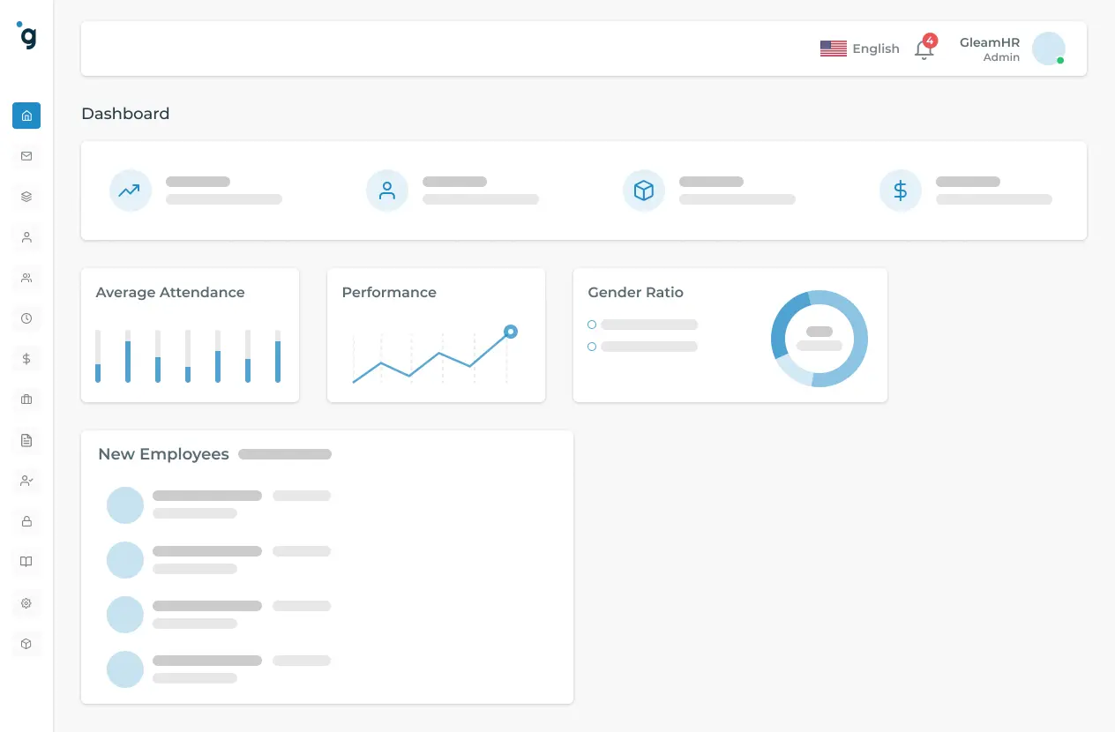The height and width of the screenshot is (732, 1115).
Task: Open the book sidebar icon
Action: click(26, 562)
